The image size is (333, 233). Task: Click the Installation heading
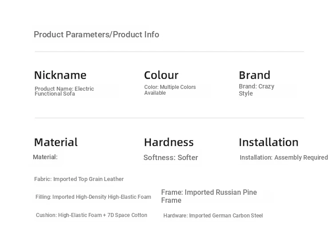pyautogui.click(x=269, y=142)
